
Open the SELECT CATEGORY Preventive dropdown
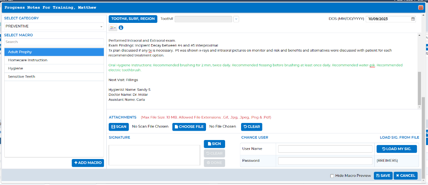pyautogui.click(x=54, y=26)
